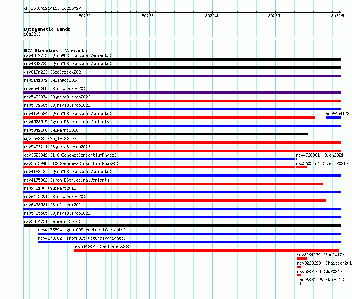Click the chr10:80221011..80226027 coordinate label

pos(52,8)
